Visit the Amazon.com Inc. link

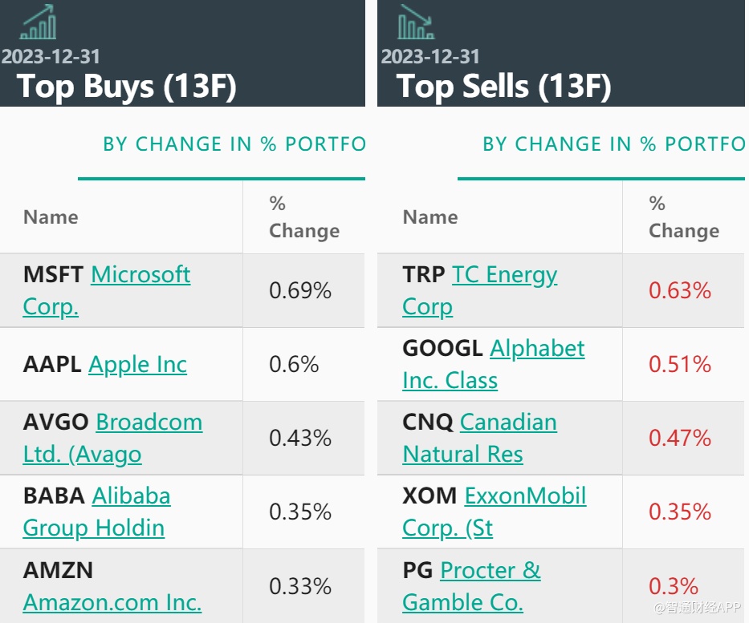click(x=112, y=602)
